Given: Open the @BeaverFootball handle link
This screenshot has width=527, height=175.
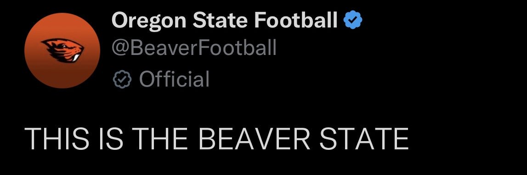Looking at the screenshot, I should click(x=194, y=48).
